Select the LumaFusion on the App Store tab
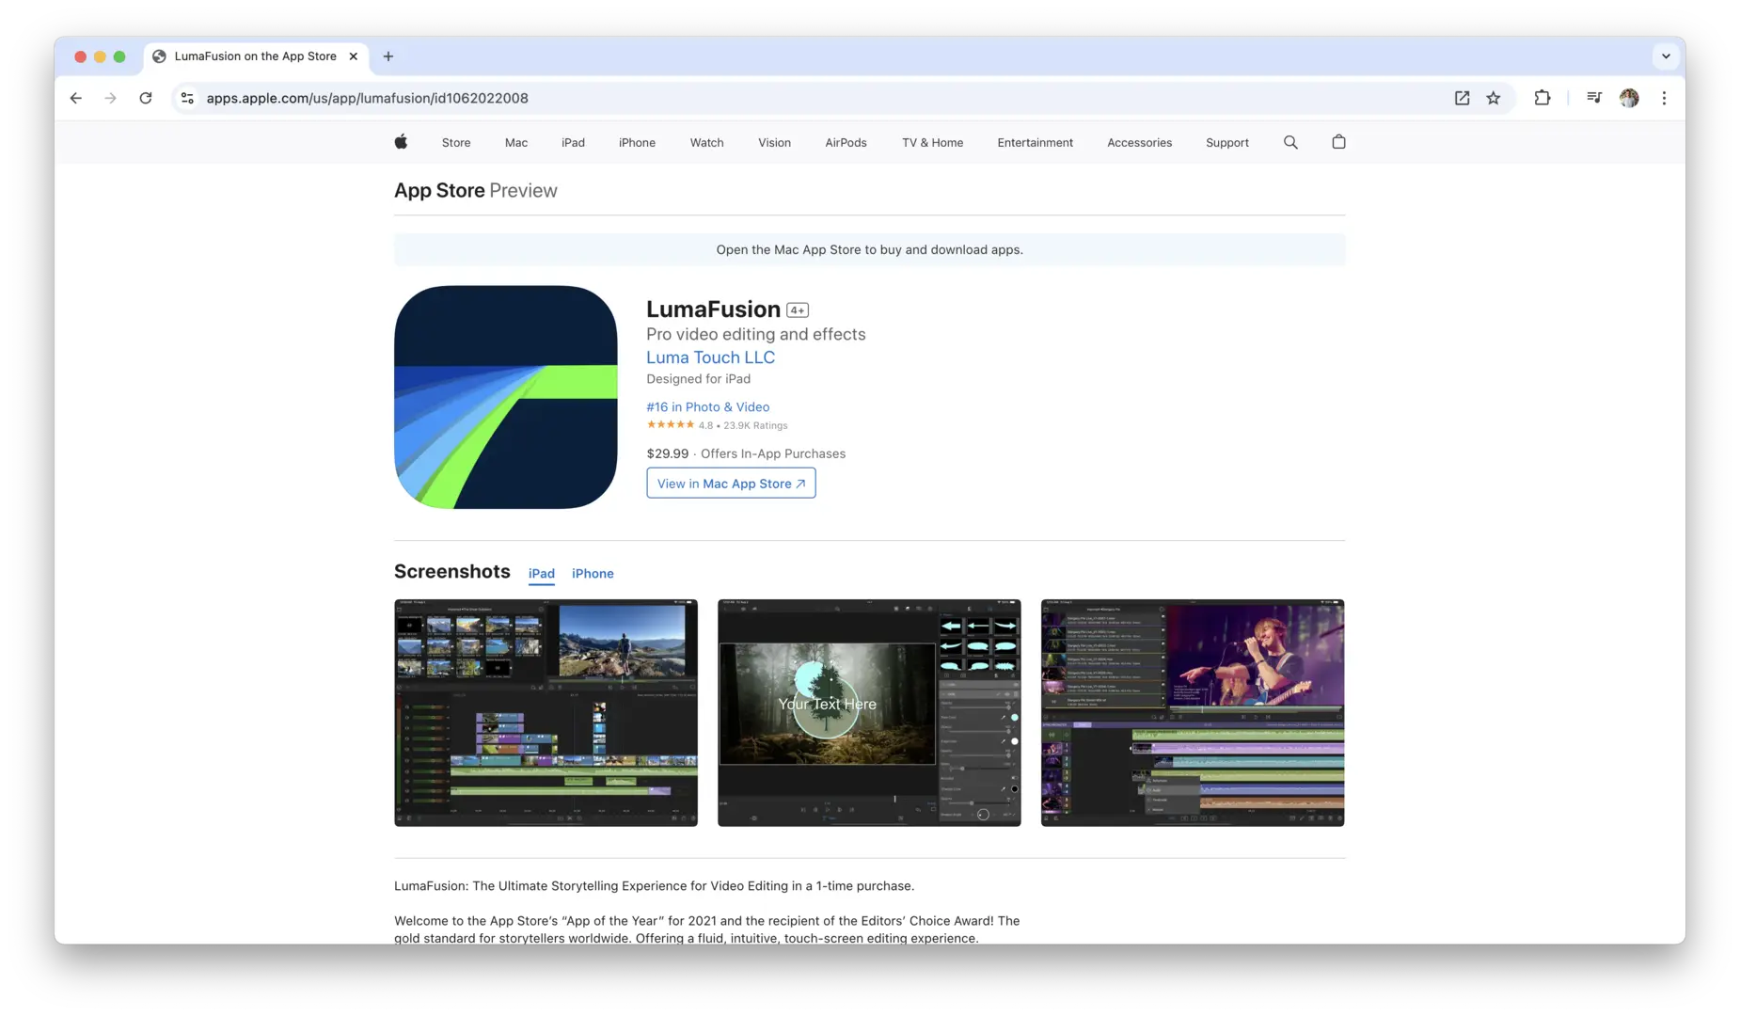1740x1016 pixels. point(255,56)
